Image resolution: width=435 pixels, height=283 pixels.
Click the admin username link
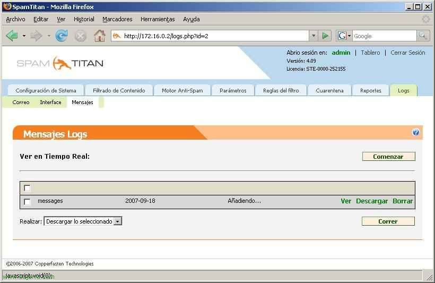pos(341,53)
